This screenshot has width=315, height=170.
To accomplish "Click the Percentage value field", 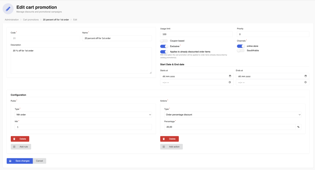I will coord(229,127).
